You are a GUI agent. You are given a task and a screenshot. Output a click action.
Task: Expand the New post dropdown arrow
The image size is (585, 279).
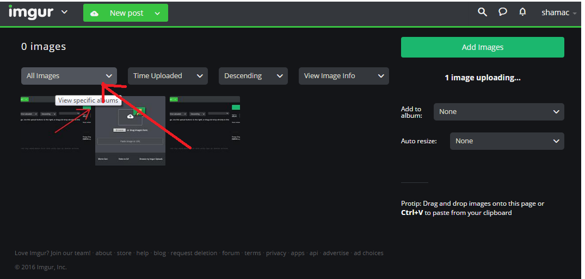click(157, 14)
